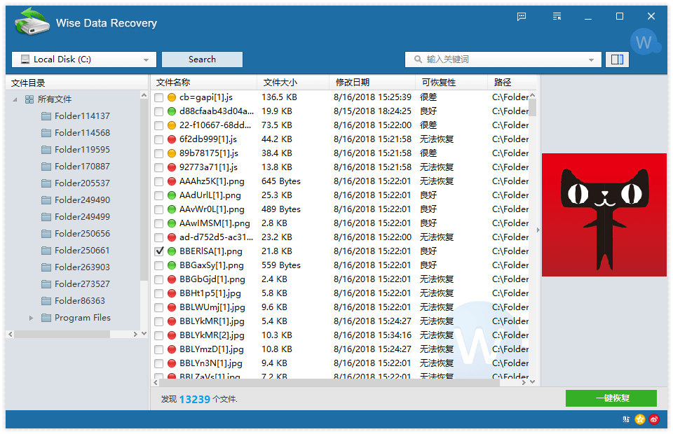The width and height of the screenshot is (673, 434).
Task: Collapse the preview pane with the side arrow
Action: point(538,230)
